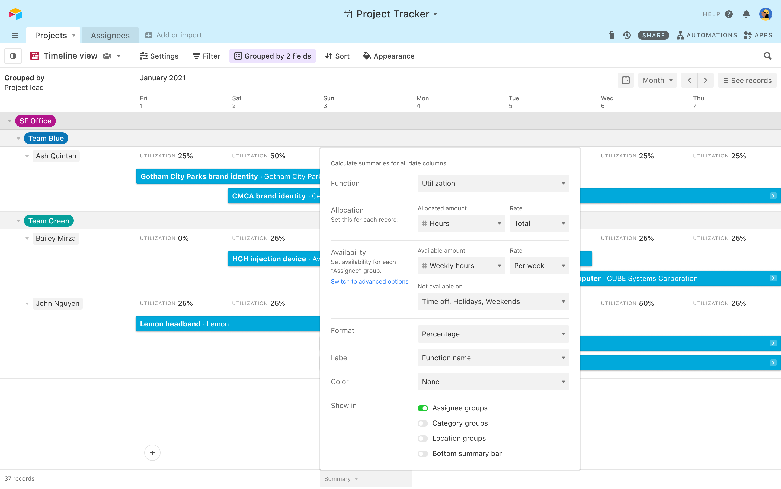Image resolution: width=781 pixels, height=489 pixels.
Task: Collapse the SF Office group
Action: [x=9, y=121]
